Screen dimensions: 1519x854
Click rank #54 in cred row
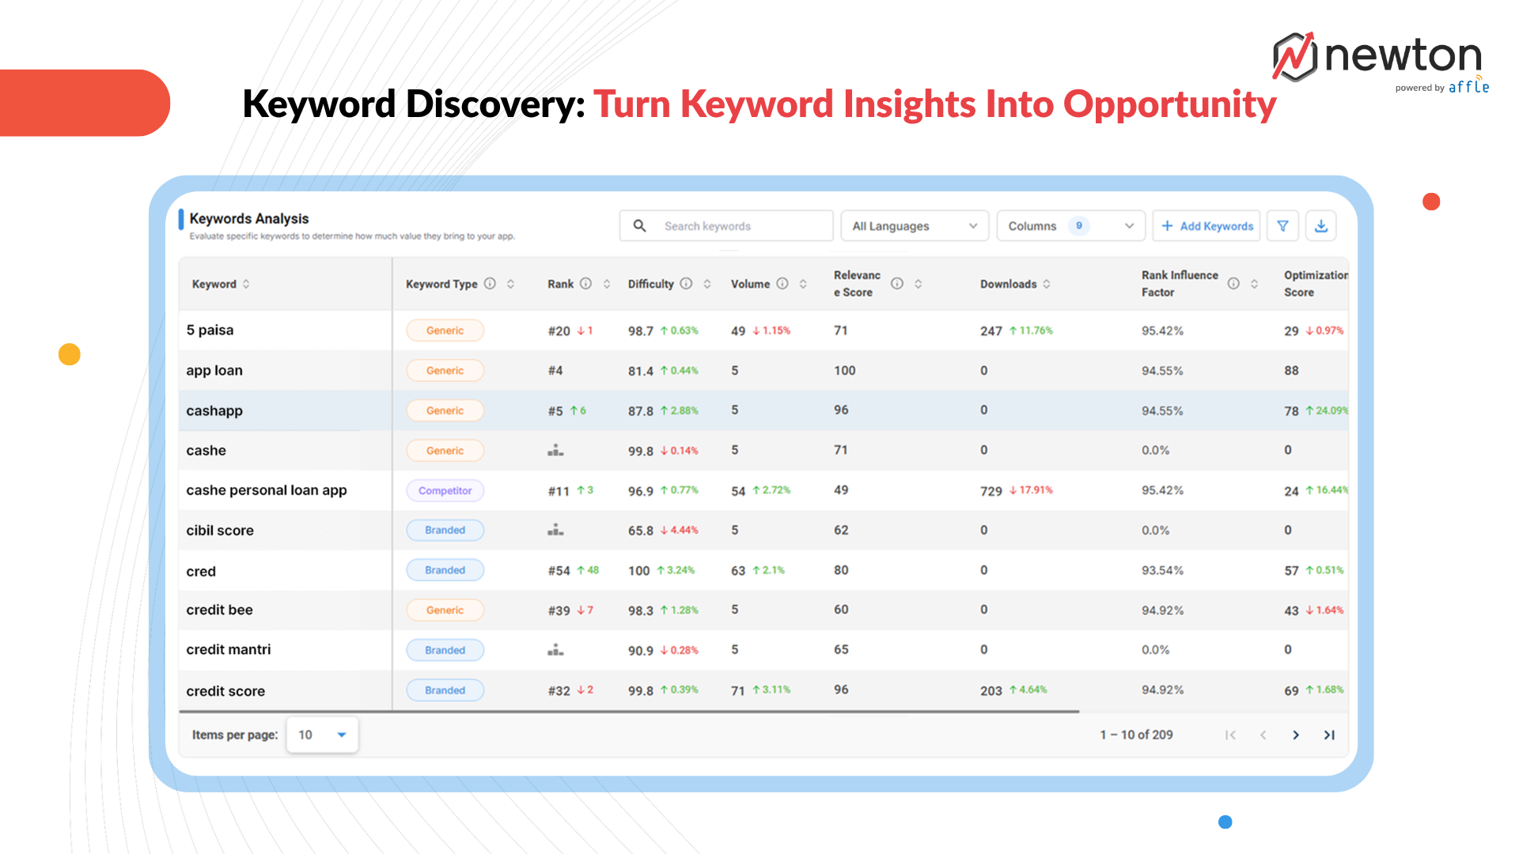click(x=559, y=571)
